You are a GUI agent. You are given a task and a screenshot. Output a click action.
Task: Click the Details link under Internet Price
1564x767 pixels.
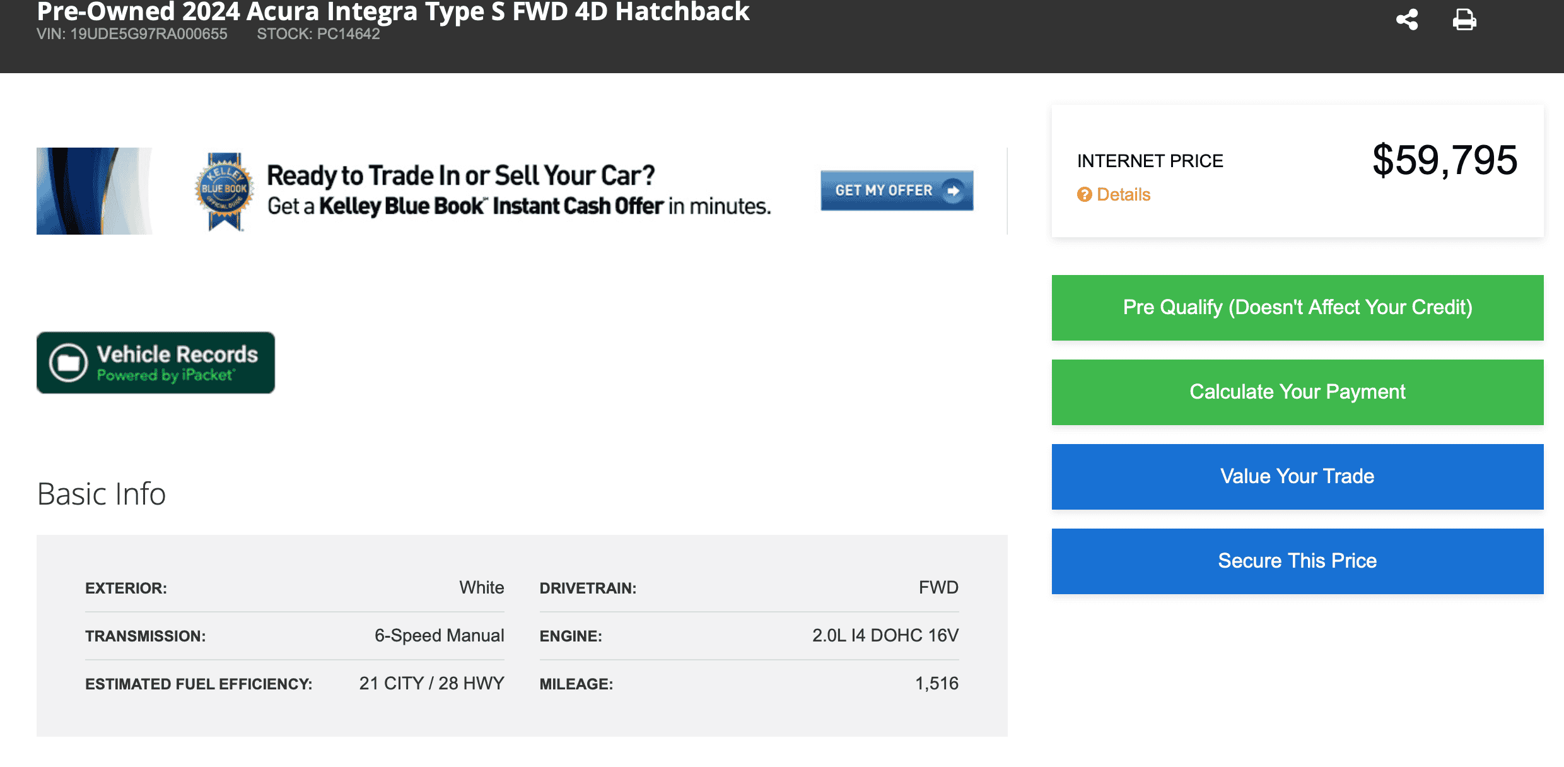pos(1123,195)
